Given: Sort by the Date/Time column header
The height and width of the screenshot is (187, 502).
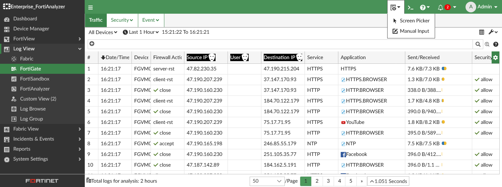Looking at the screenshot, I should [115, 57].
